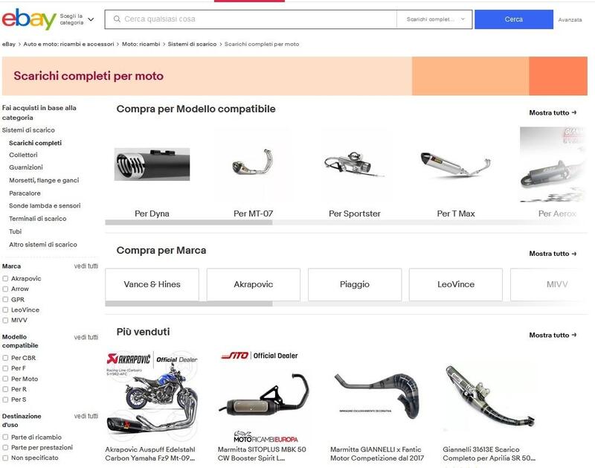The height and width of the screenshot is (468, 595).
Task: Enable the Parte di ricambio checkbox
Action: [5, 437]
